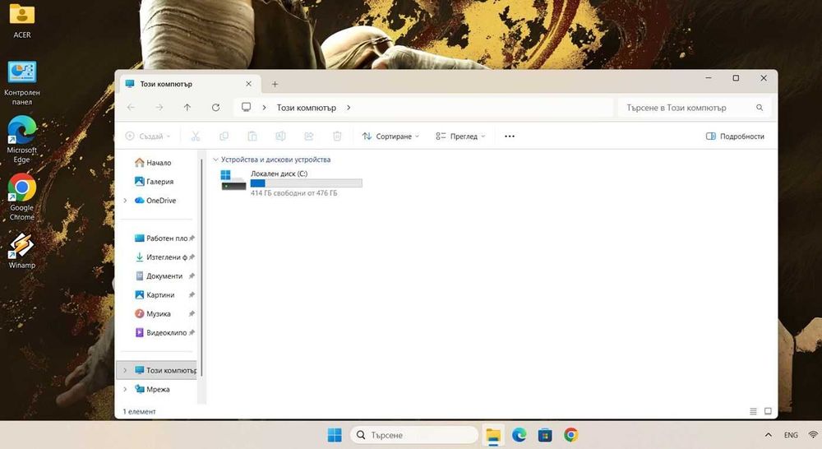The width and height of the screenshot is (822, 449).
Task: Open Музика in sidebar
Action: [153, 313]
